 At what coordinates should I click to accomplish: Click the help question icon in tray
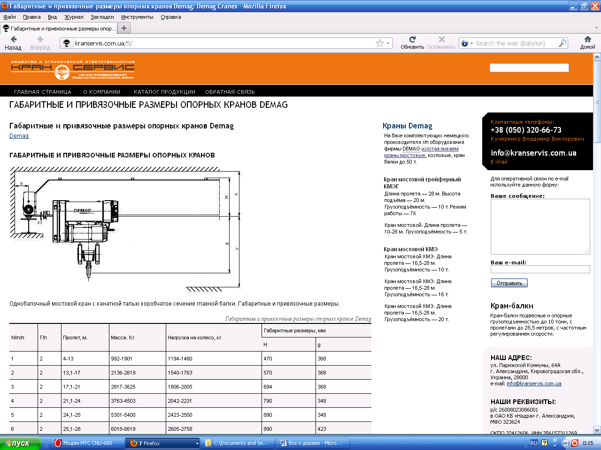[545, 443]
